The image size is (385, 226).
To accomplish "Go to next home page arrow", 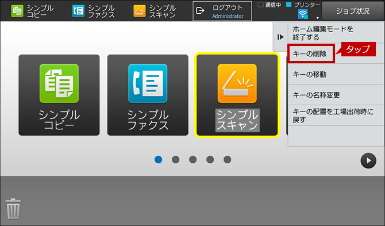I will point(368,160).
